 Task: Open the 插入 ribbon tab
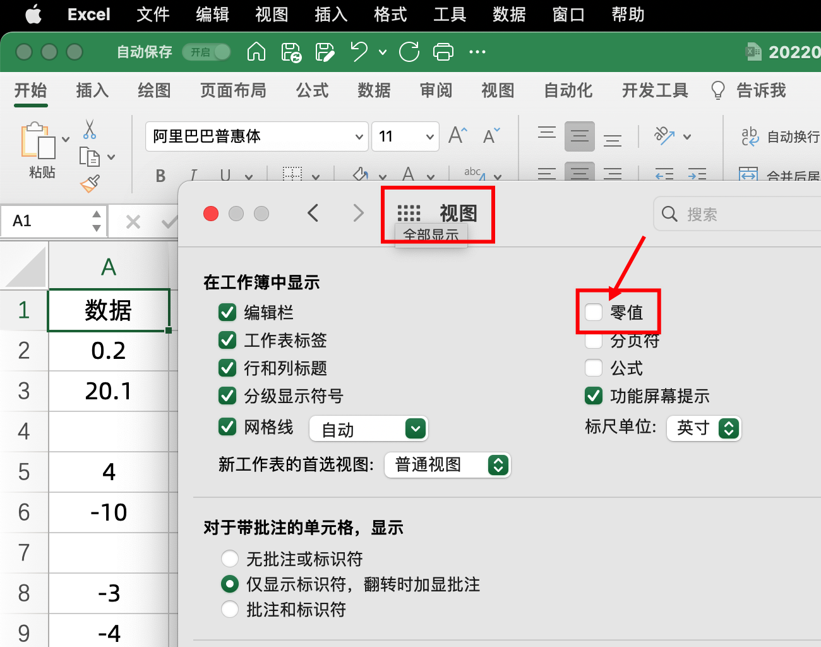pos(92,90)
